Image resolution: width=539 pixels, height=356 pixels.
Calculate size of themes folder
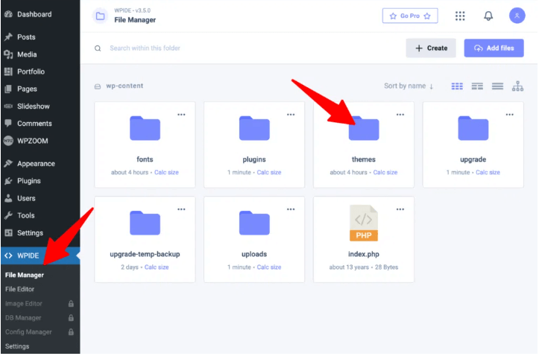coord(385,172)
